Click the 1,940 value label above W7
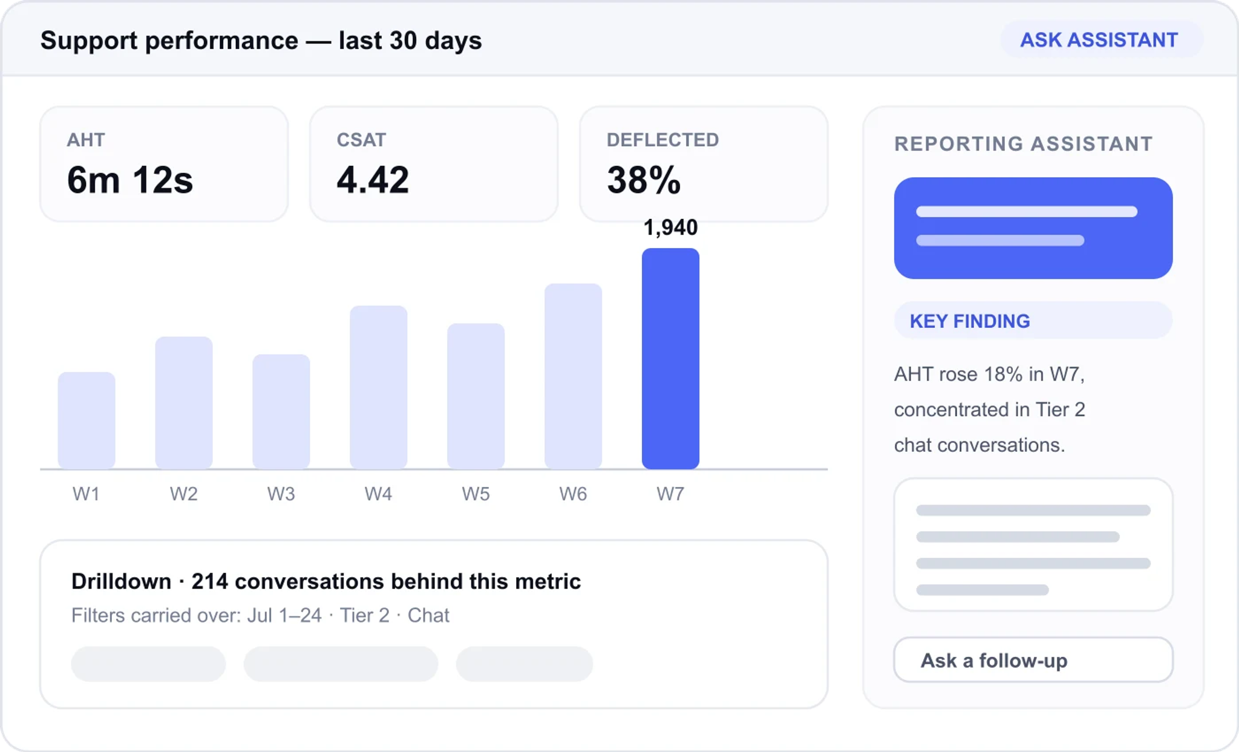1239x752 pixels. (x=671, y=227)
